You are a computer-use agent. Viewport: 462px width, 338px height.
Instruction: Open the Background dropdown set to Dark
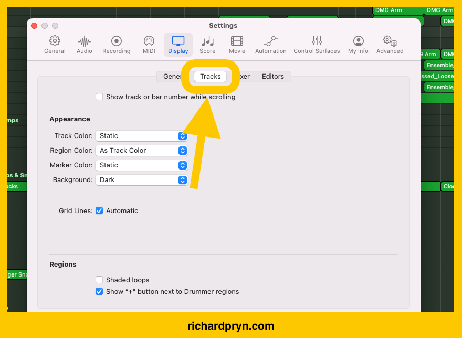click(x=142, y=180)
